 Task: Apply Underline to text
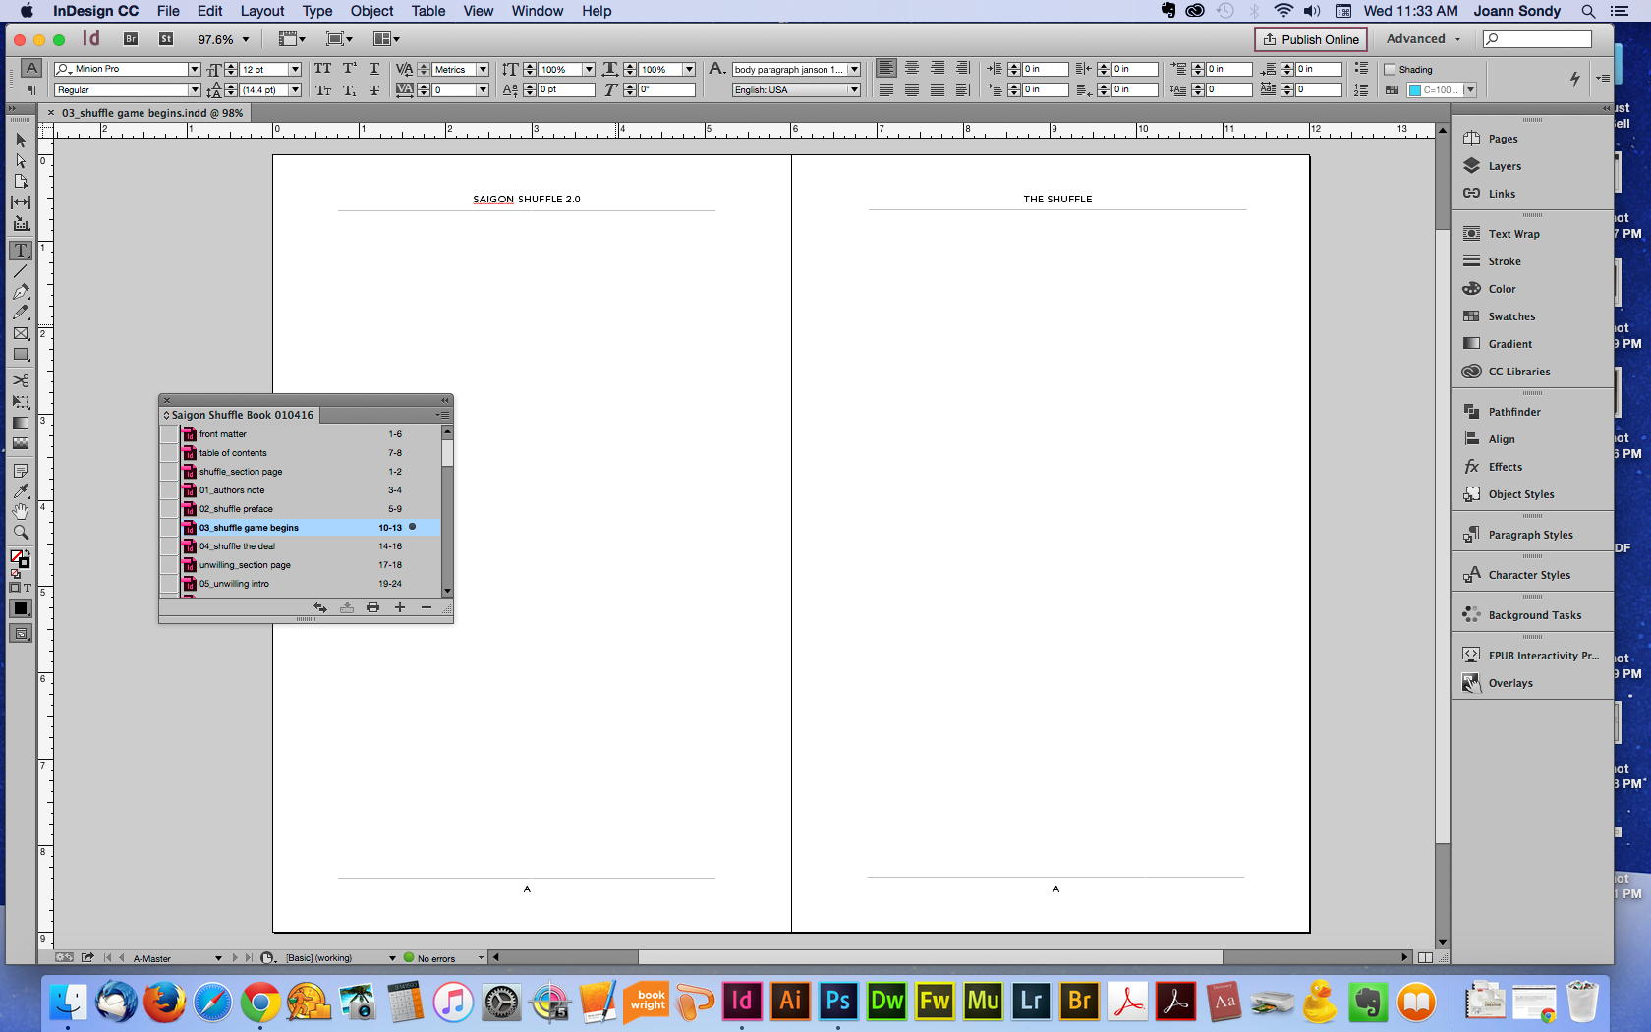pos(374,69)
